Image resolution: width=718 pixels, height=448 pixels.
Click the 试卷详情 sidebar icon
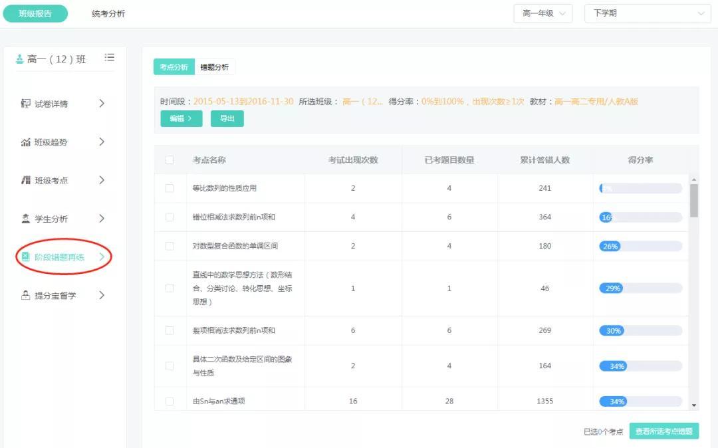(x=26, y=104)
